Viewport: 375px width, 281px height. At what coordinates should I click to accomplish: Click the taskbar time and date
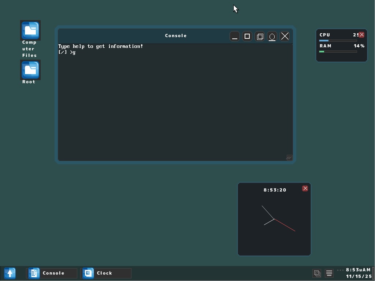click(359, 273)
